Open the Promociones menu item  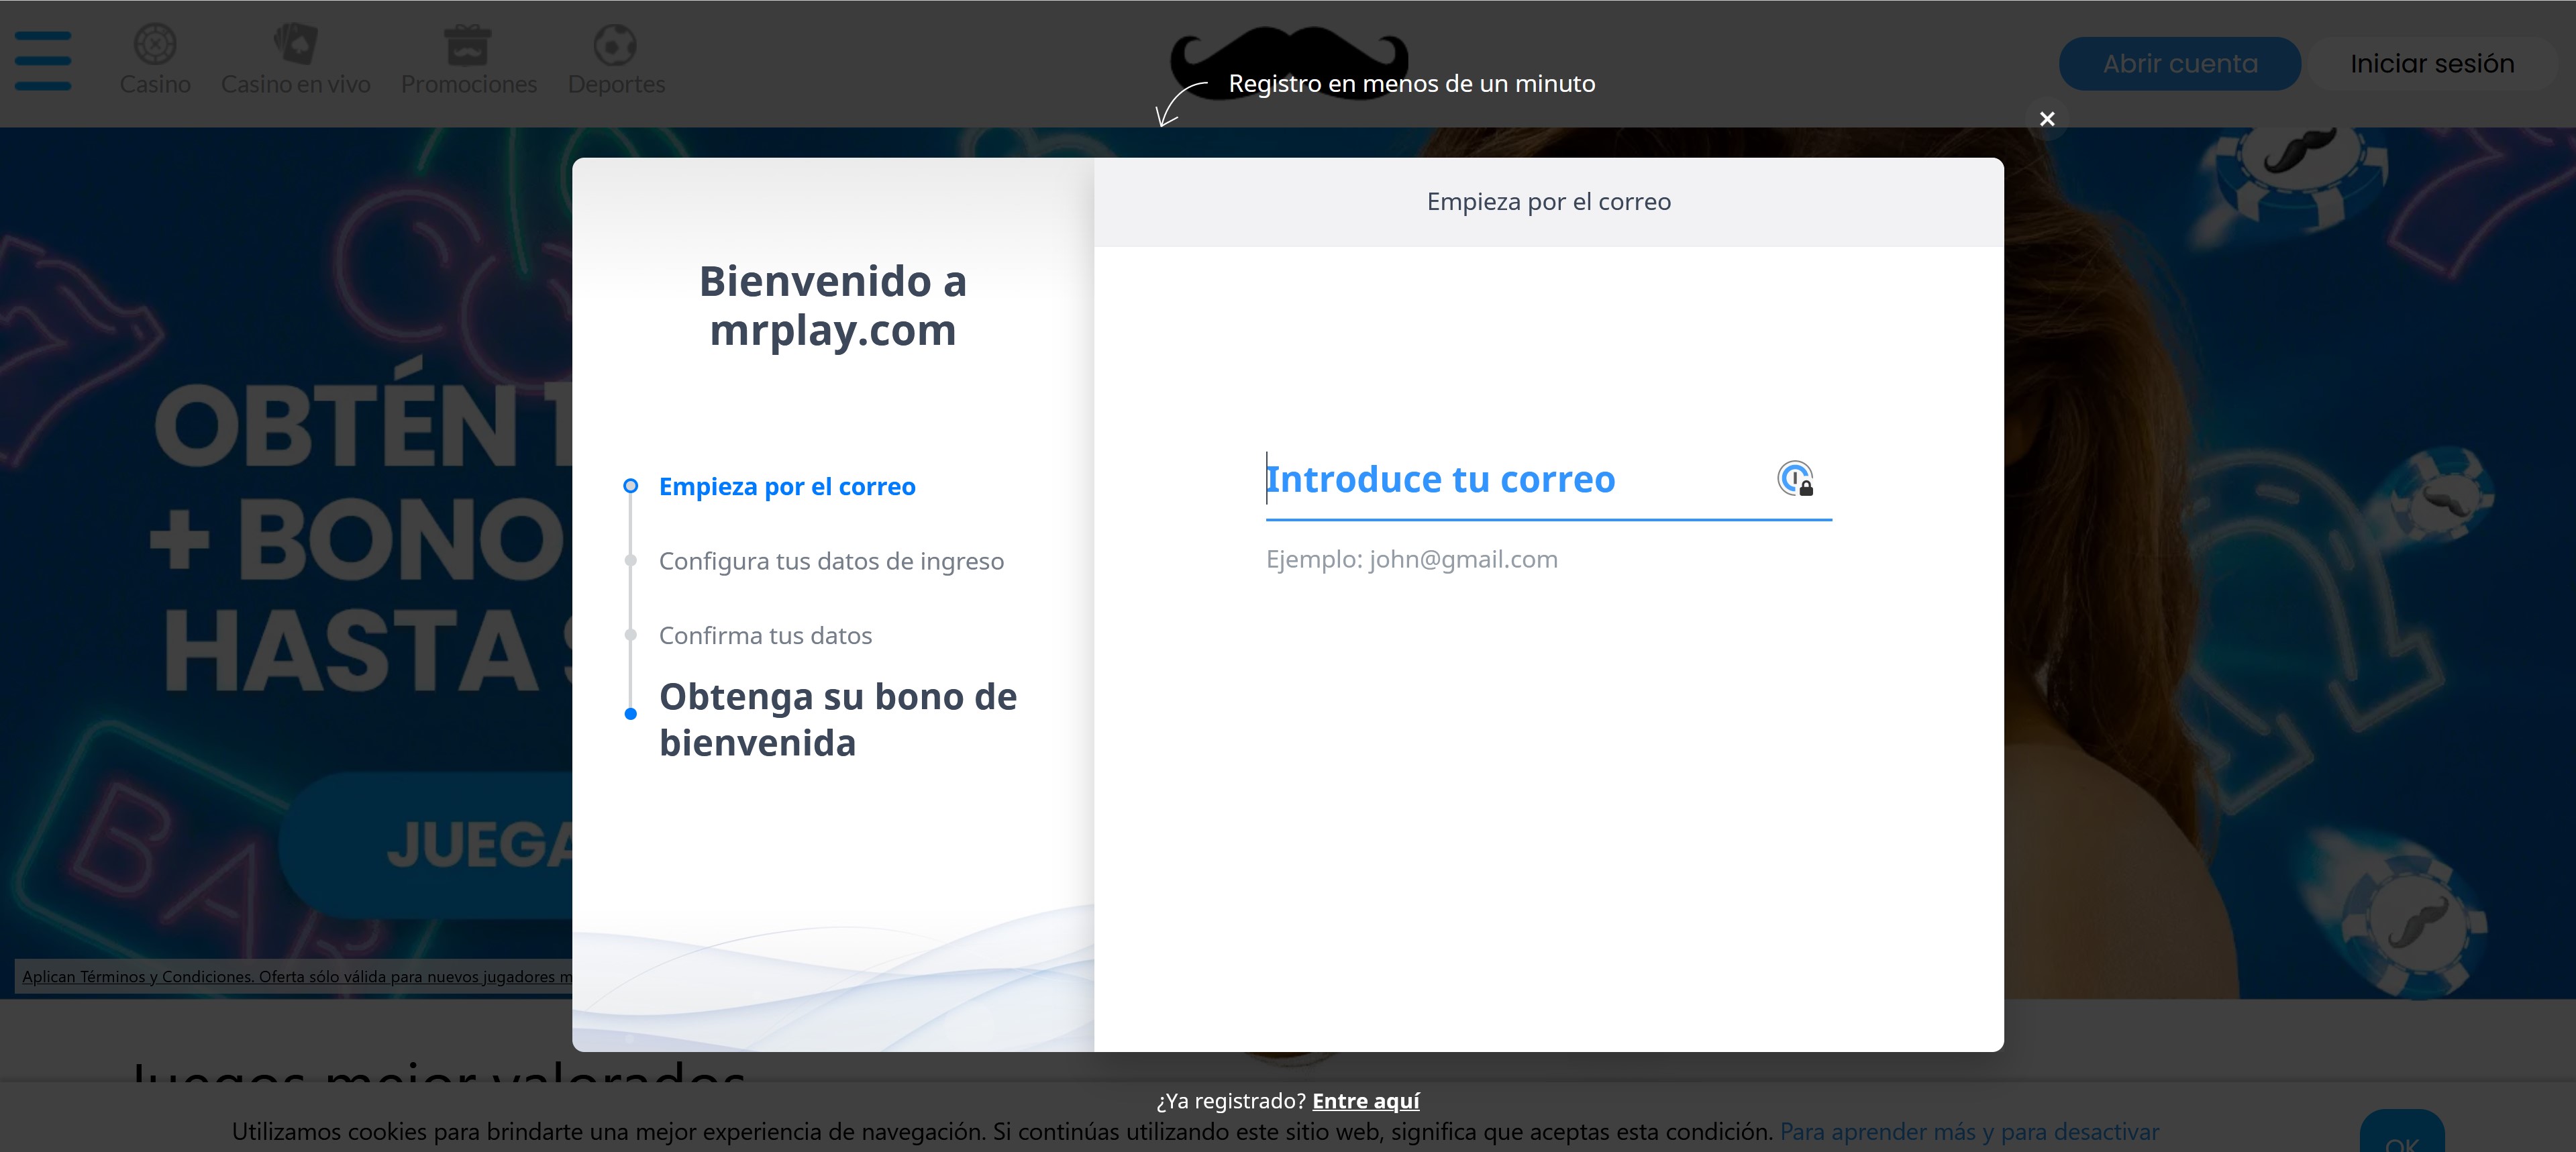click(x=468, y=84)
